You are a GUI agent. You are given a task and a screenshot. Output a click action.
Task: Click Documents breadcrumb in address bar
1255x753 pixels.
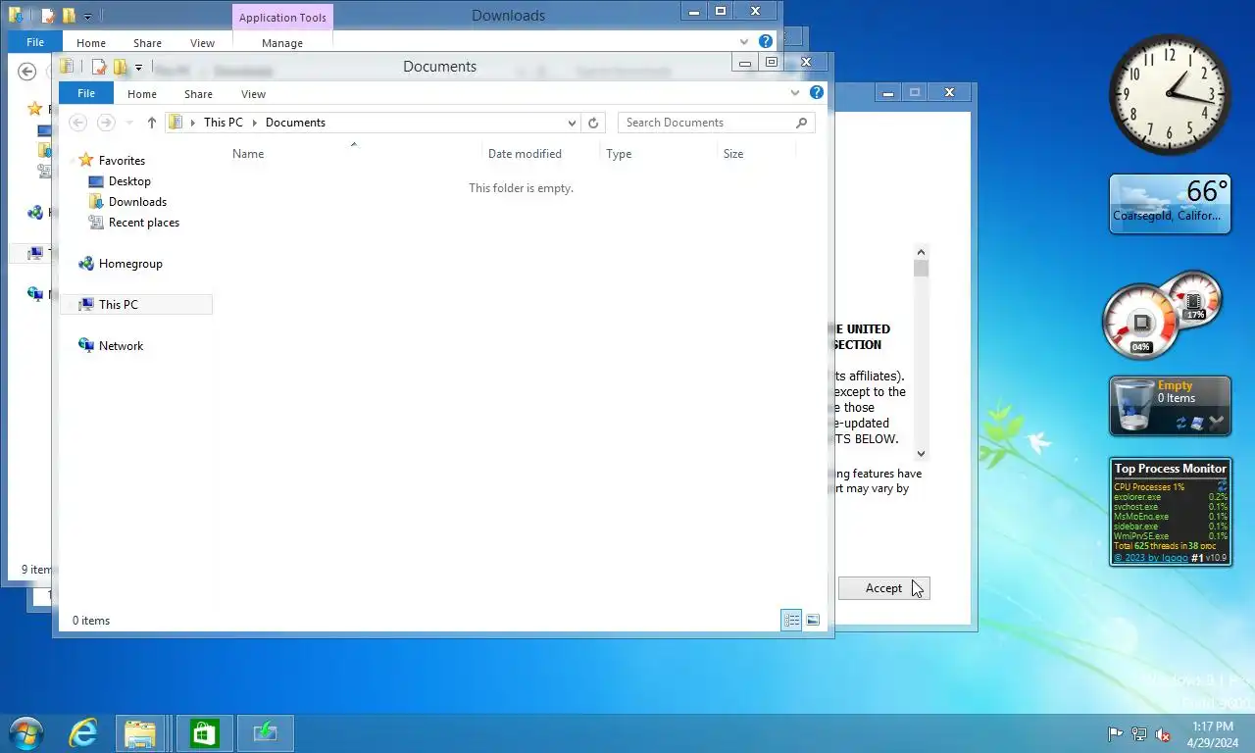tap(295, 123)
